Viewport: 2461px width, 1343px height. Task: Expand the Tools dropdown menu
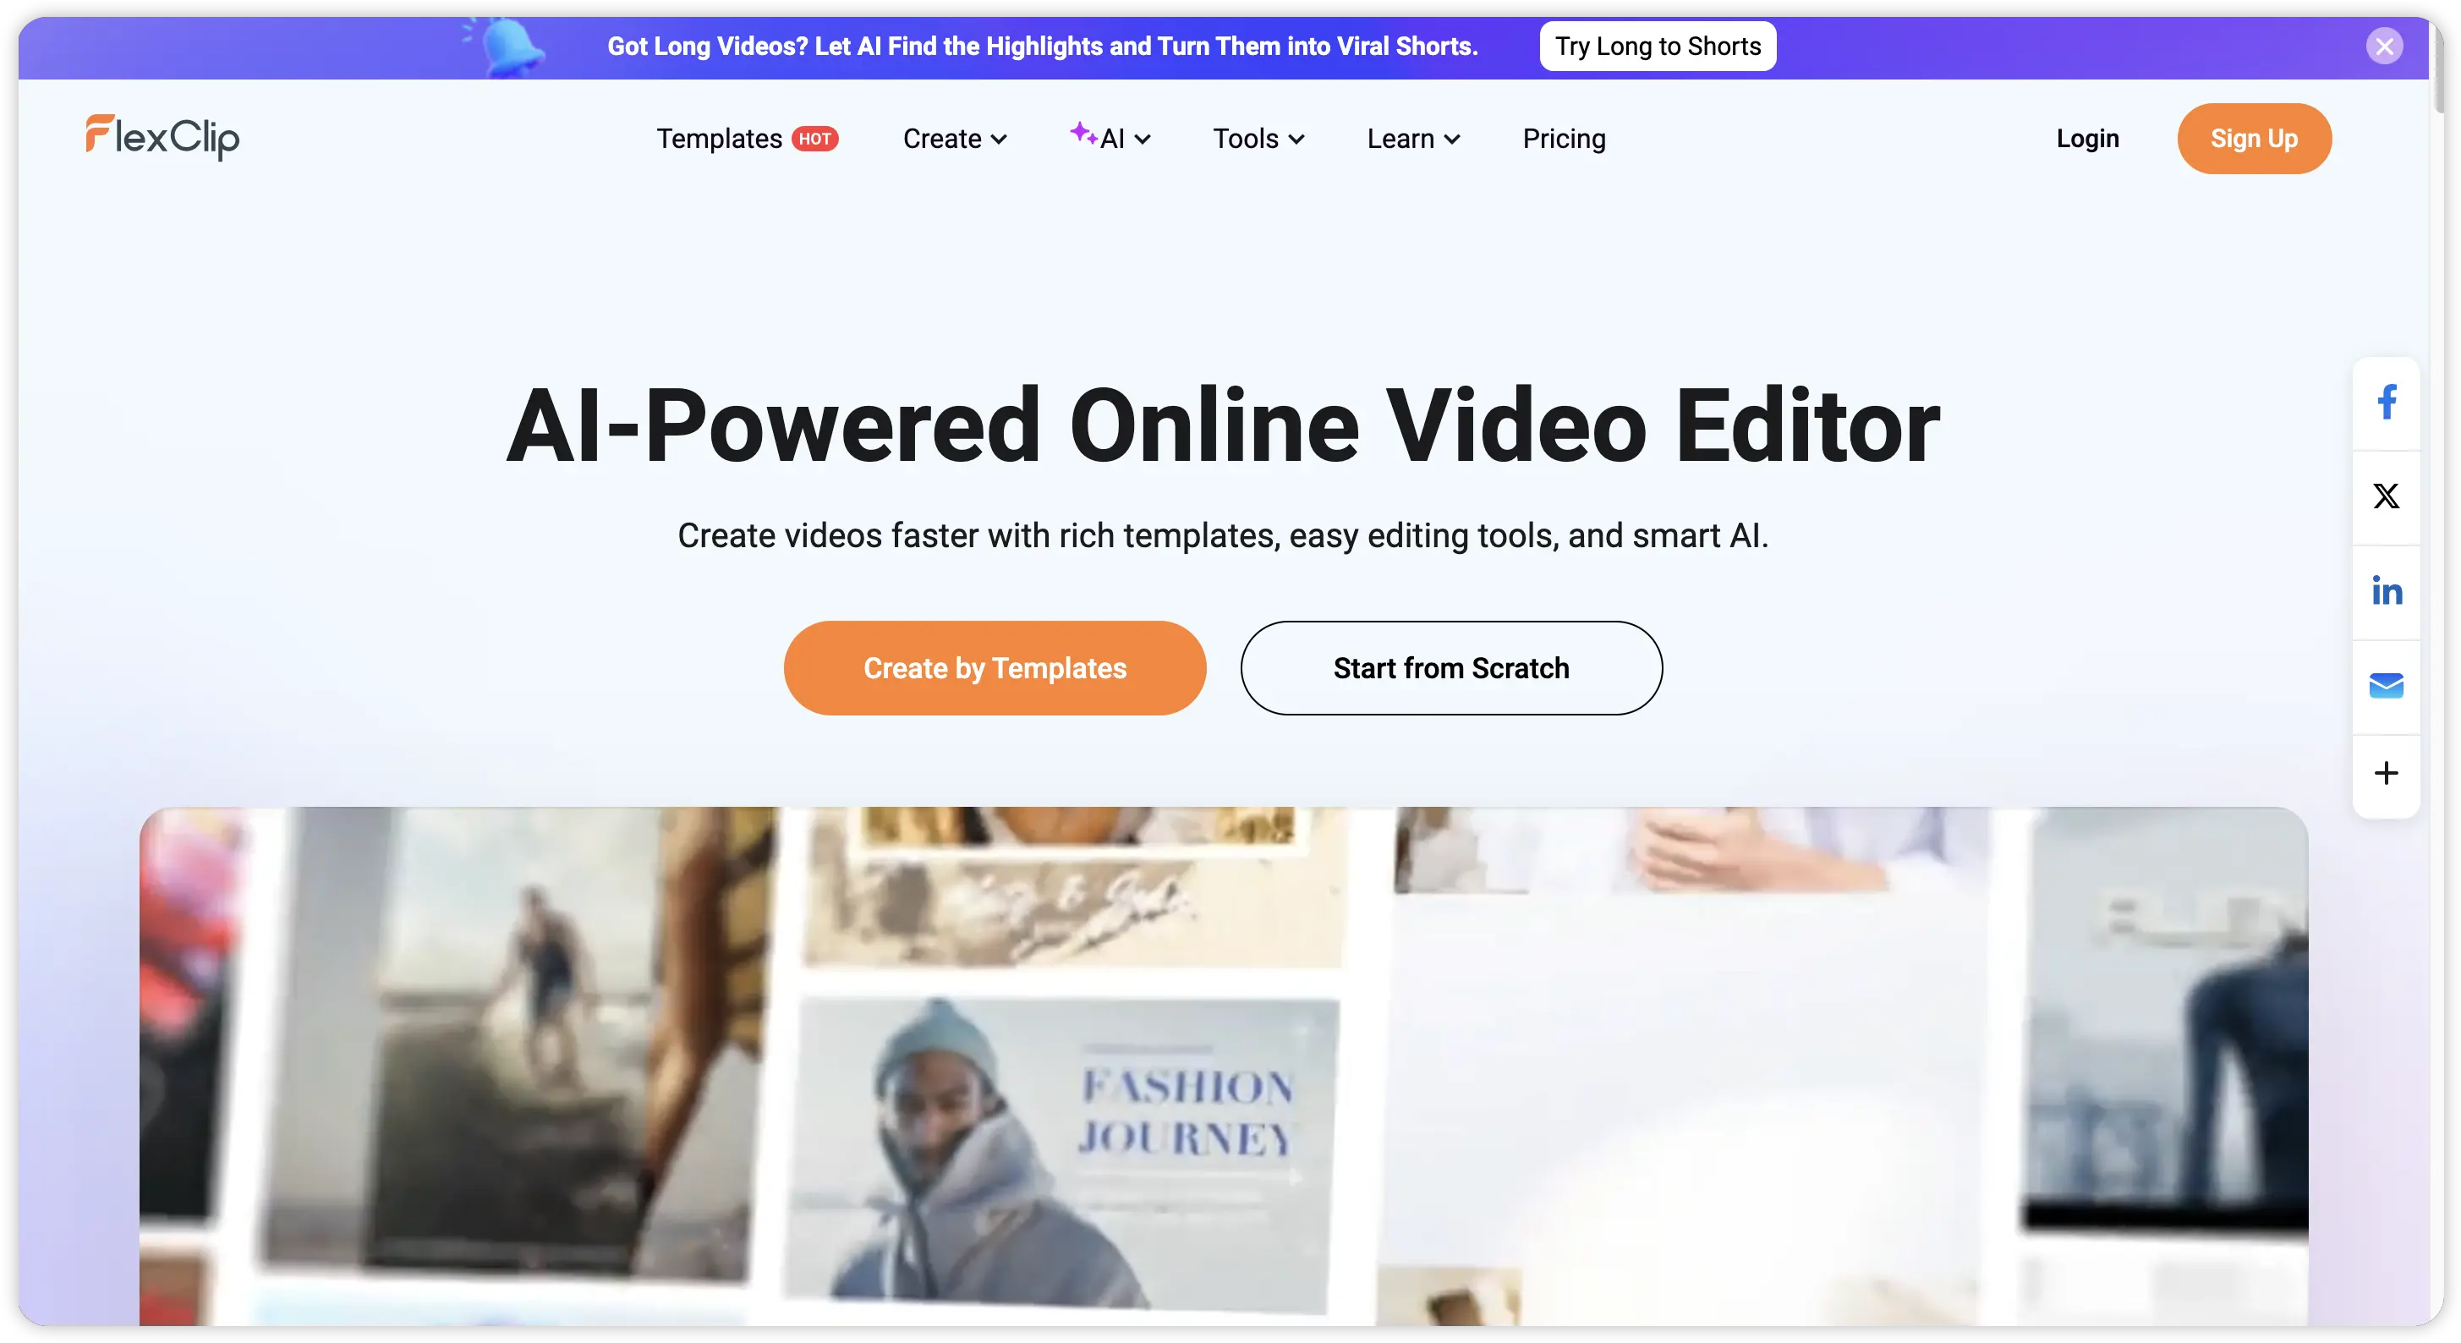(1258, 139)
